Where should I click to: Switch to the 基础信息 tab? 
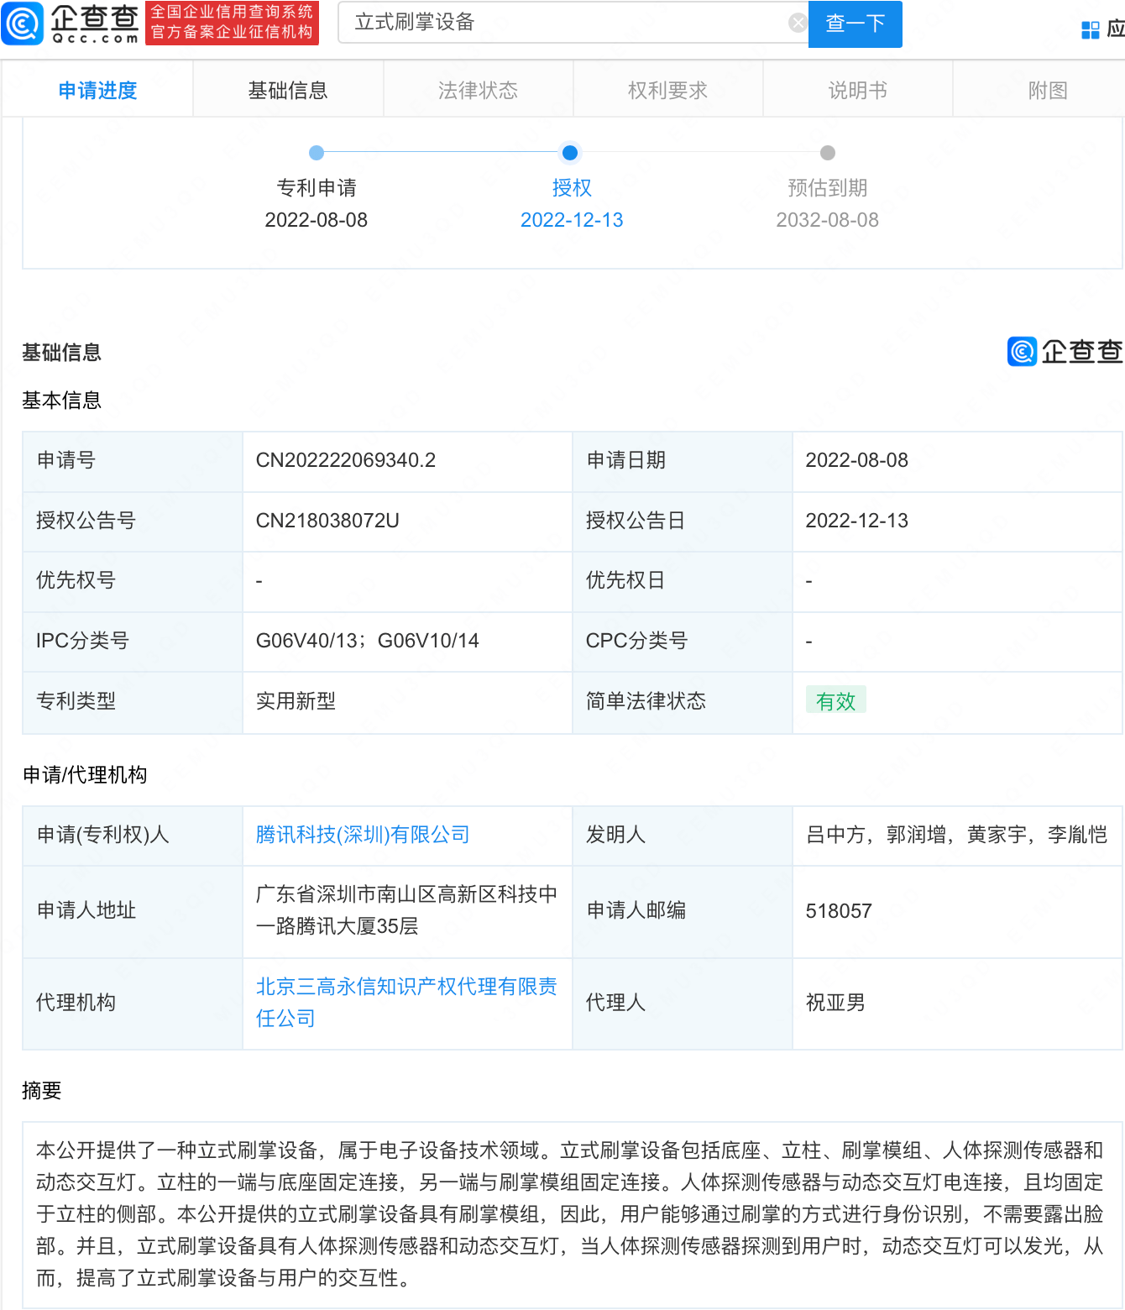288,90
